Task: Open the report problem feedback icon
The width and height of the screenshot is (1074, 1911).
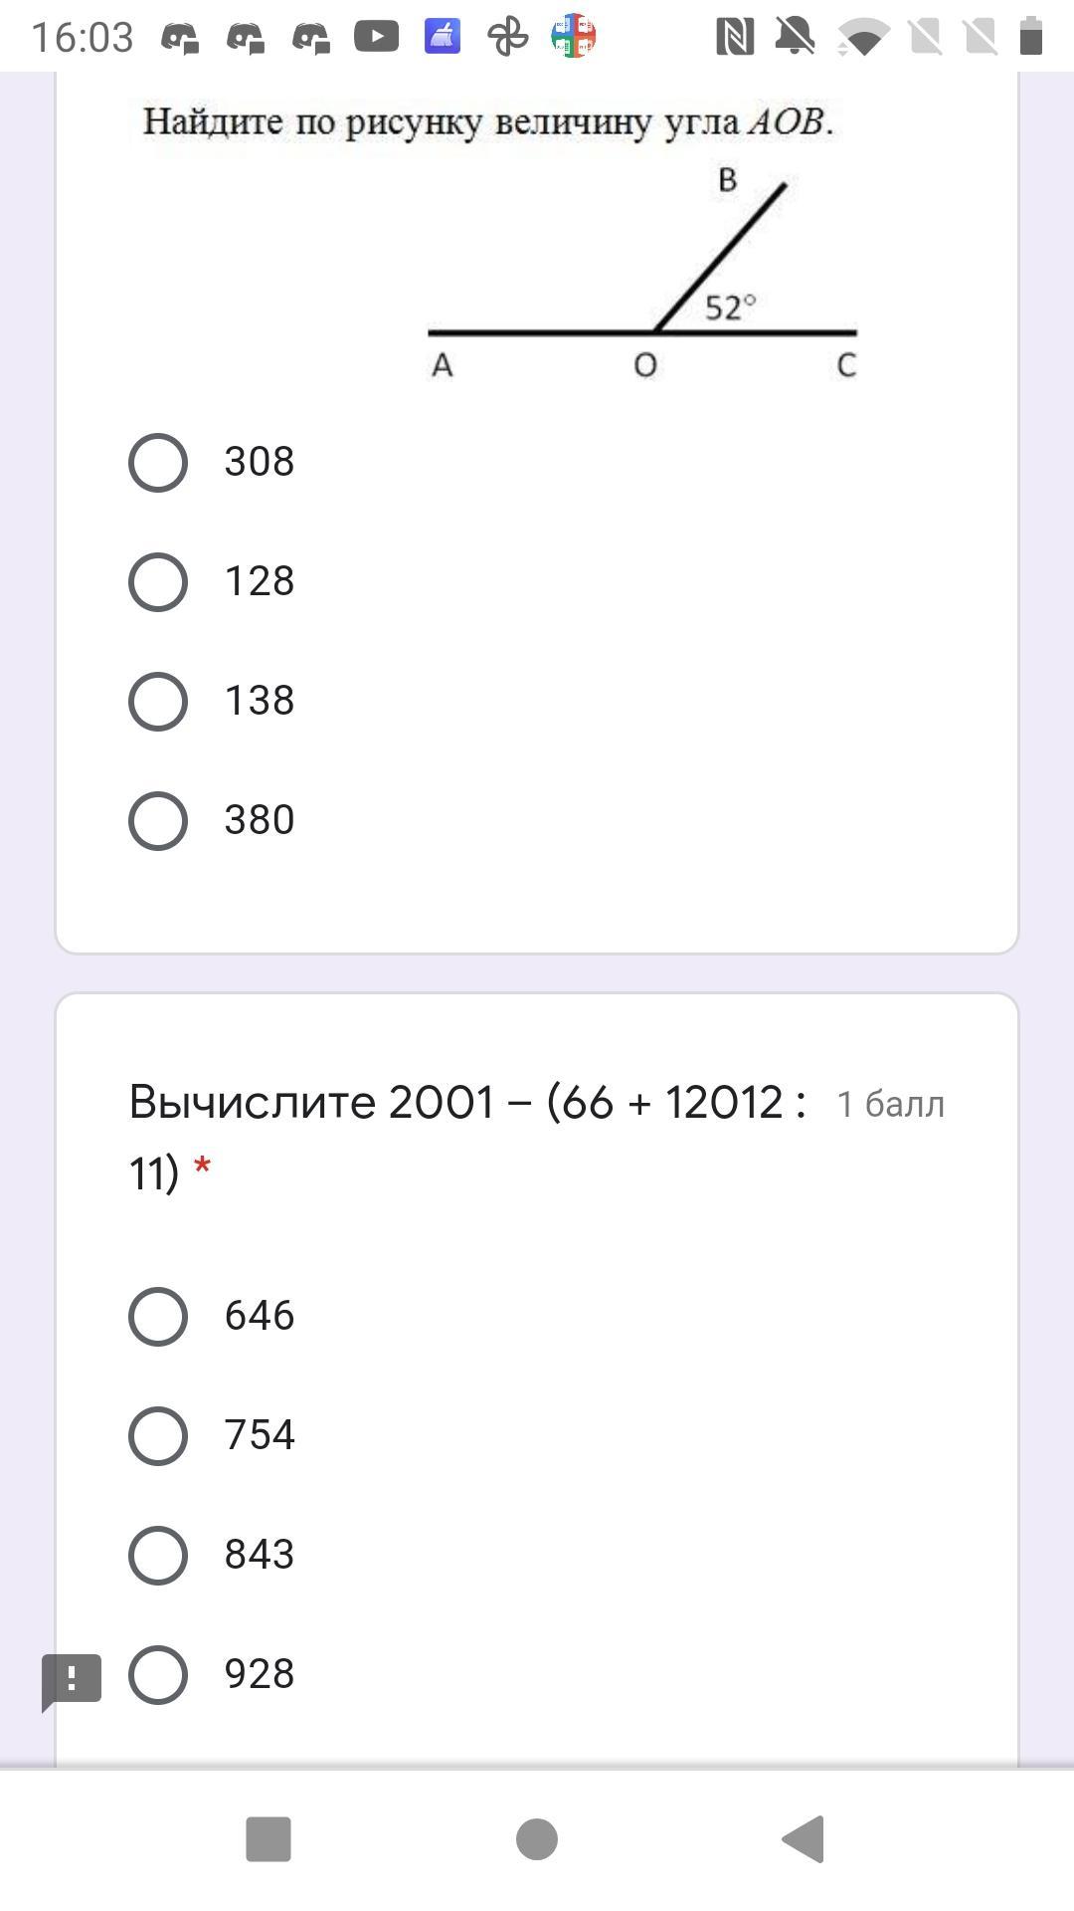Action: [x=72, y=1681]
